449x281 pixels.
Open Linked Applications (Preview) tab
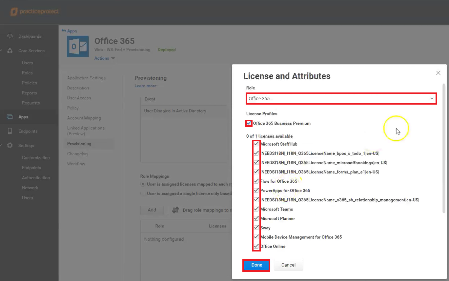coord(86,130)
